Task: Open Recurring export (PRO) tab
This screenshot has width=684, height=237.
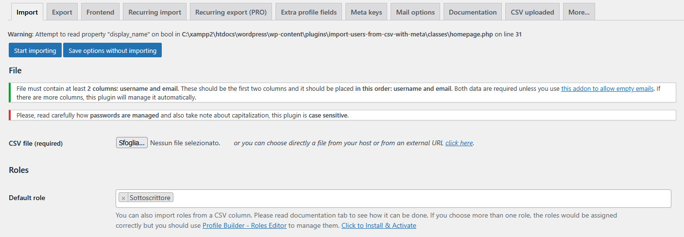Action: 231,12
